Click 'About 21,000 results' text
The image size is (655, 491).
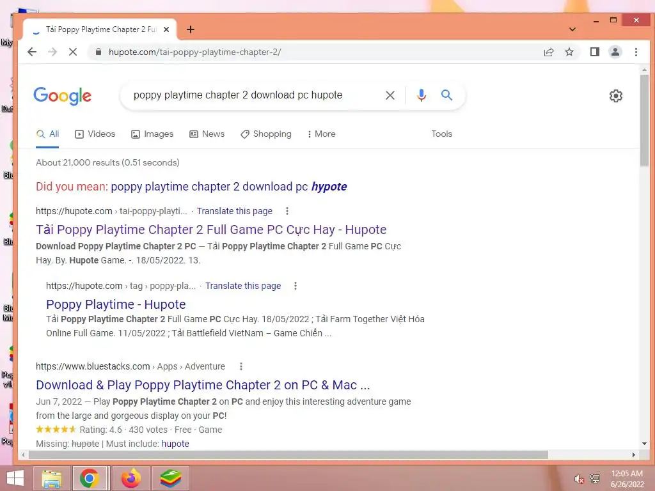pyautogui.click(x=107, y=163)
